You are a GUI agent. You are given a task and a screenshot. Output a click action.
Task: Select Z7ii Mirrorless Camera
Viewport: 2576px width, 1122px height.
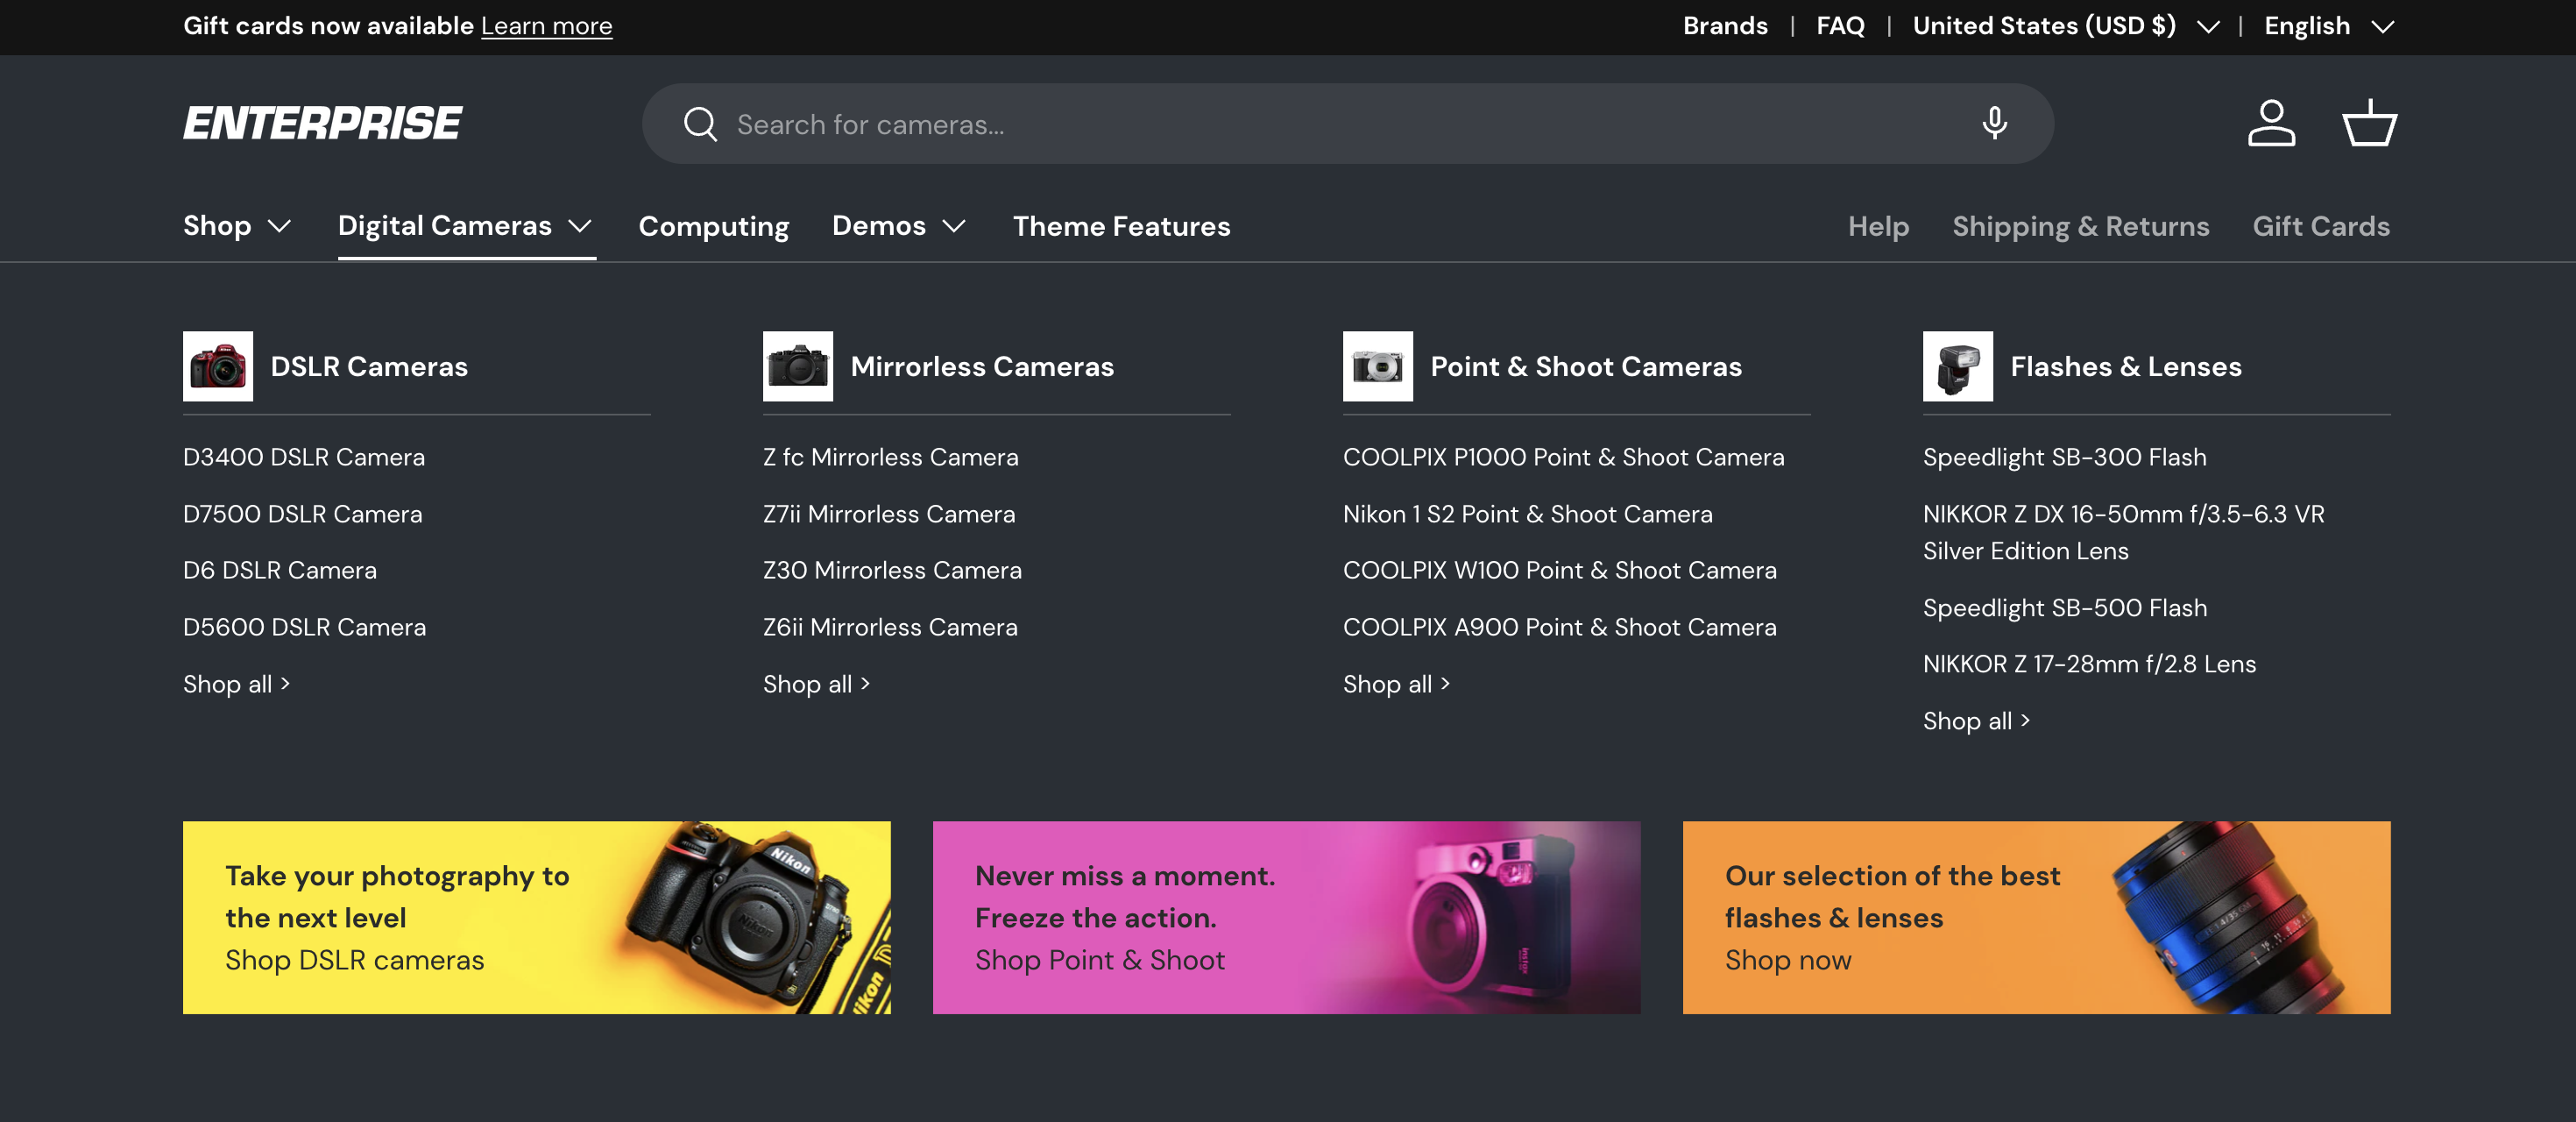pyautogui.click(x=889, y=514)
